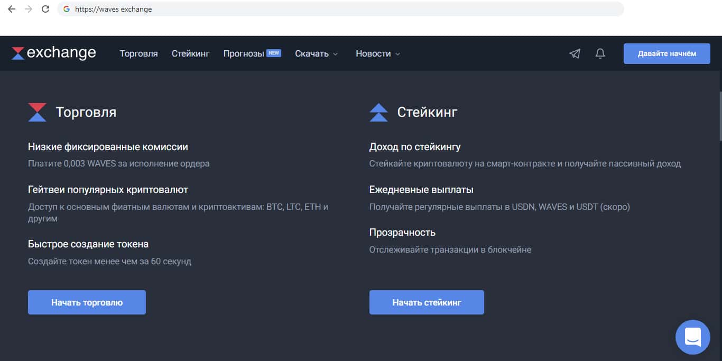Viewport: 722px width, 361px height.
Task: Click the Стейкайте криптовалюту на смарт-контракте text
Action: pyautogui.click(x=525, y=164)
